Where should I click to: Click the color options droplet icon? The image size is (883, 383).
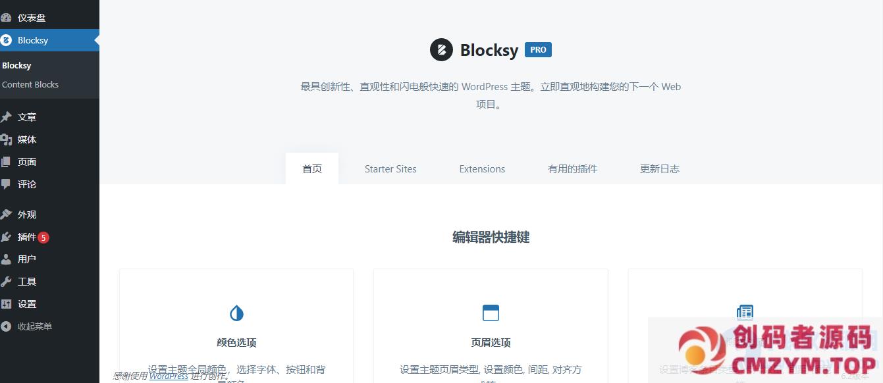pyautogui.click(x=236, y=313)
